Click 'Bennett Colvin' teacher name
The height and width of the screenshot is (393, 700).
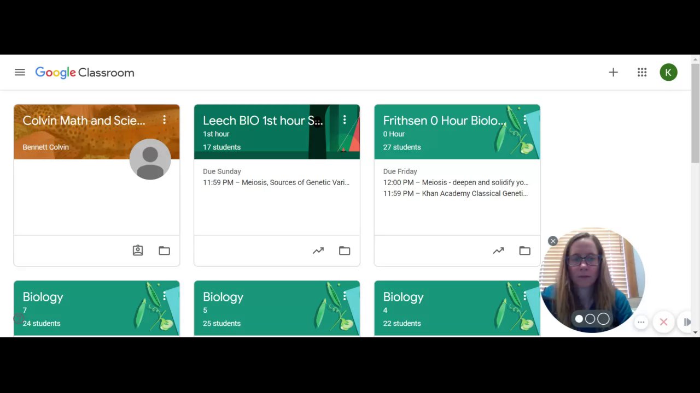click(x=46, y=147)
